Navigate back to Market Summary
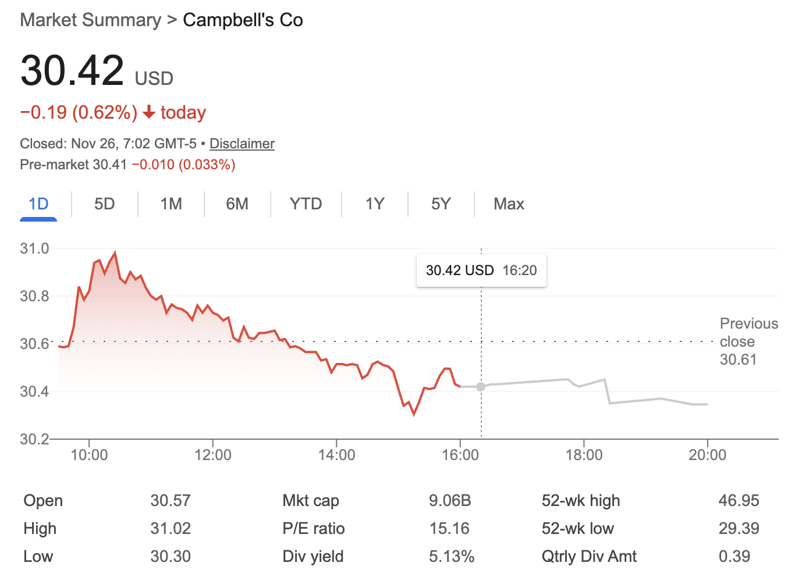Screen dimensions: 802x577 click(x=90, y=19)
